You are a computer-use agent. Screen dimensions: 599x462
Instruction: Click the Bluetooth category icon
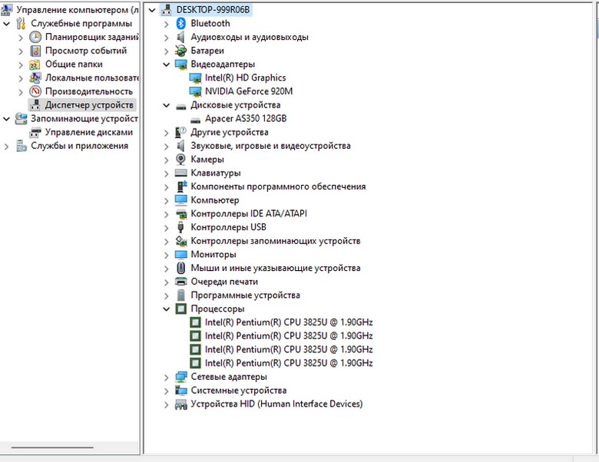[181, 24]
